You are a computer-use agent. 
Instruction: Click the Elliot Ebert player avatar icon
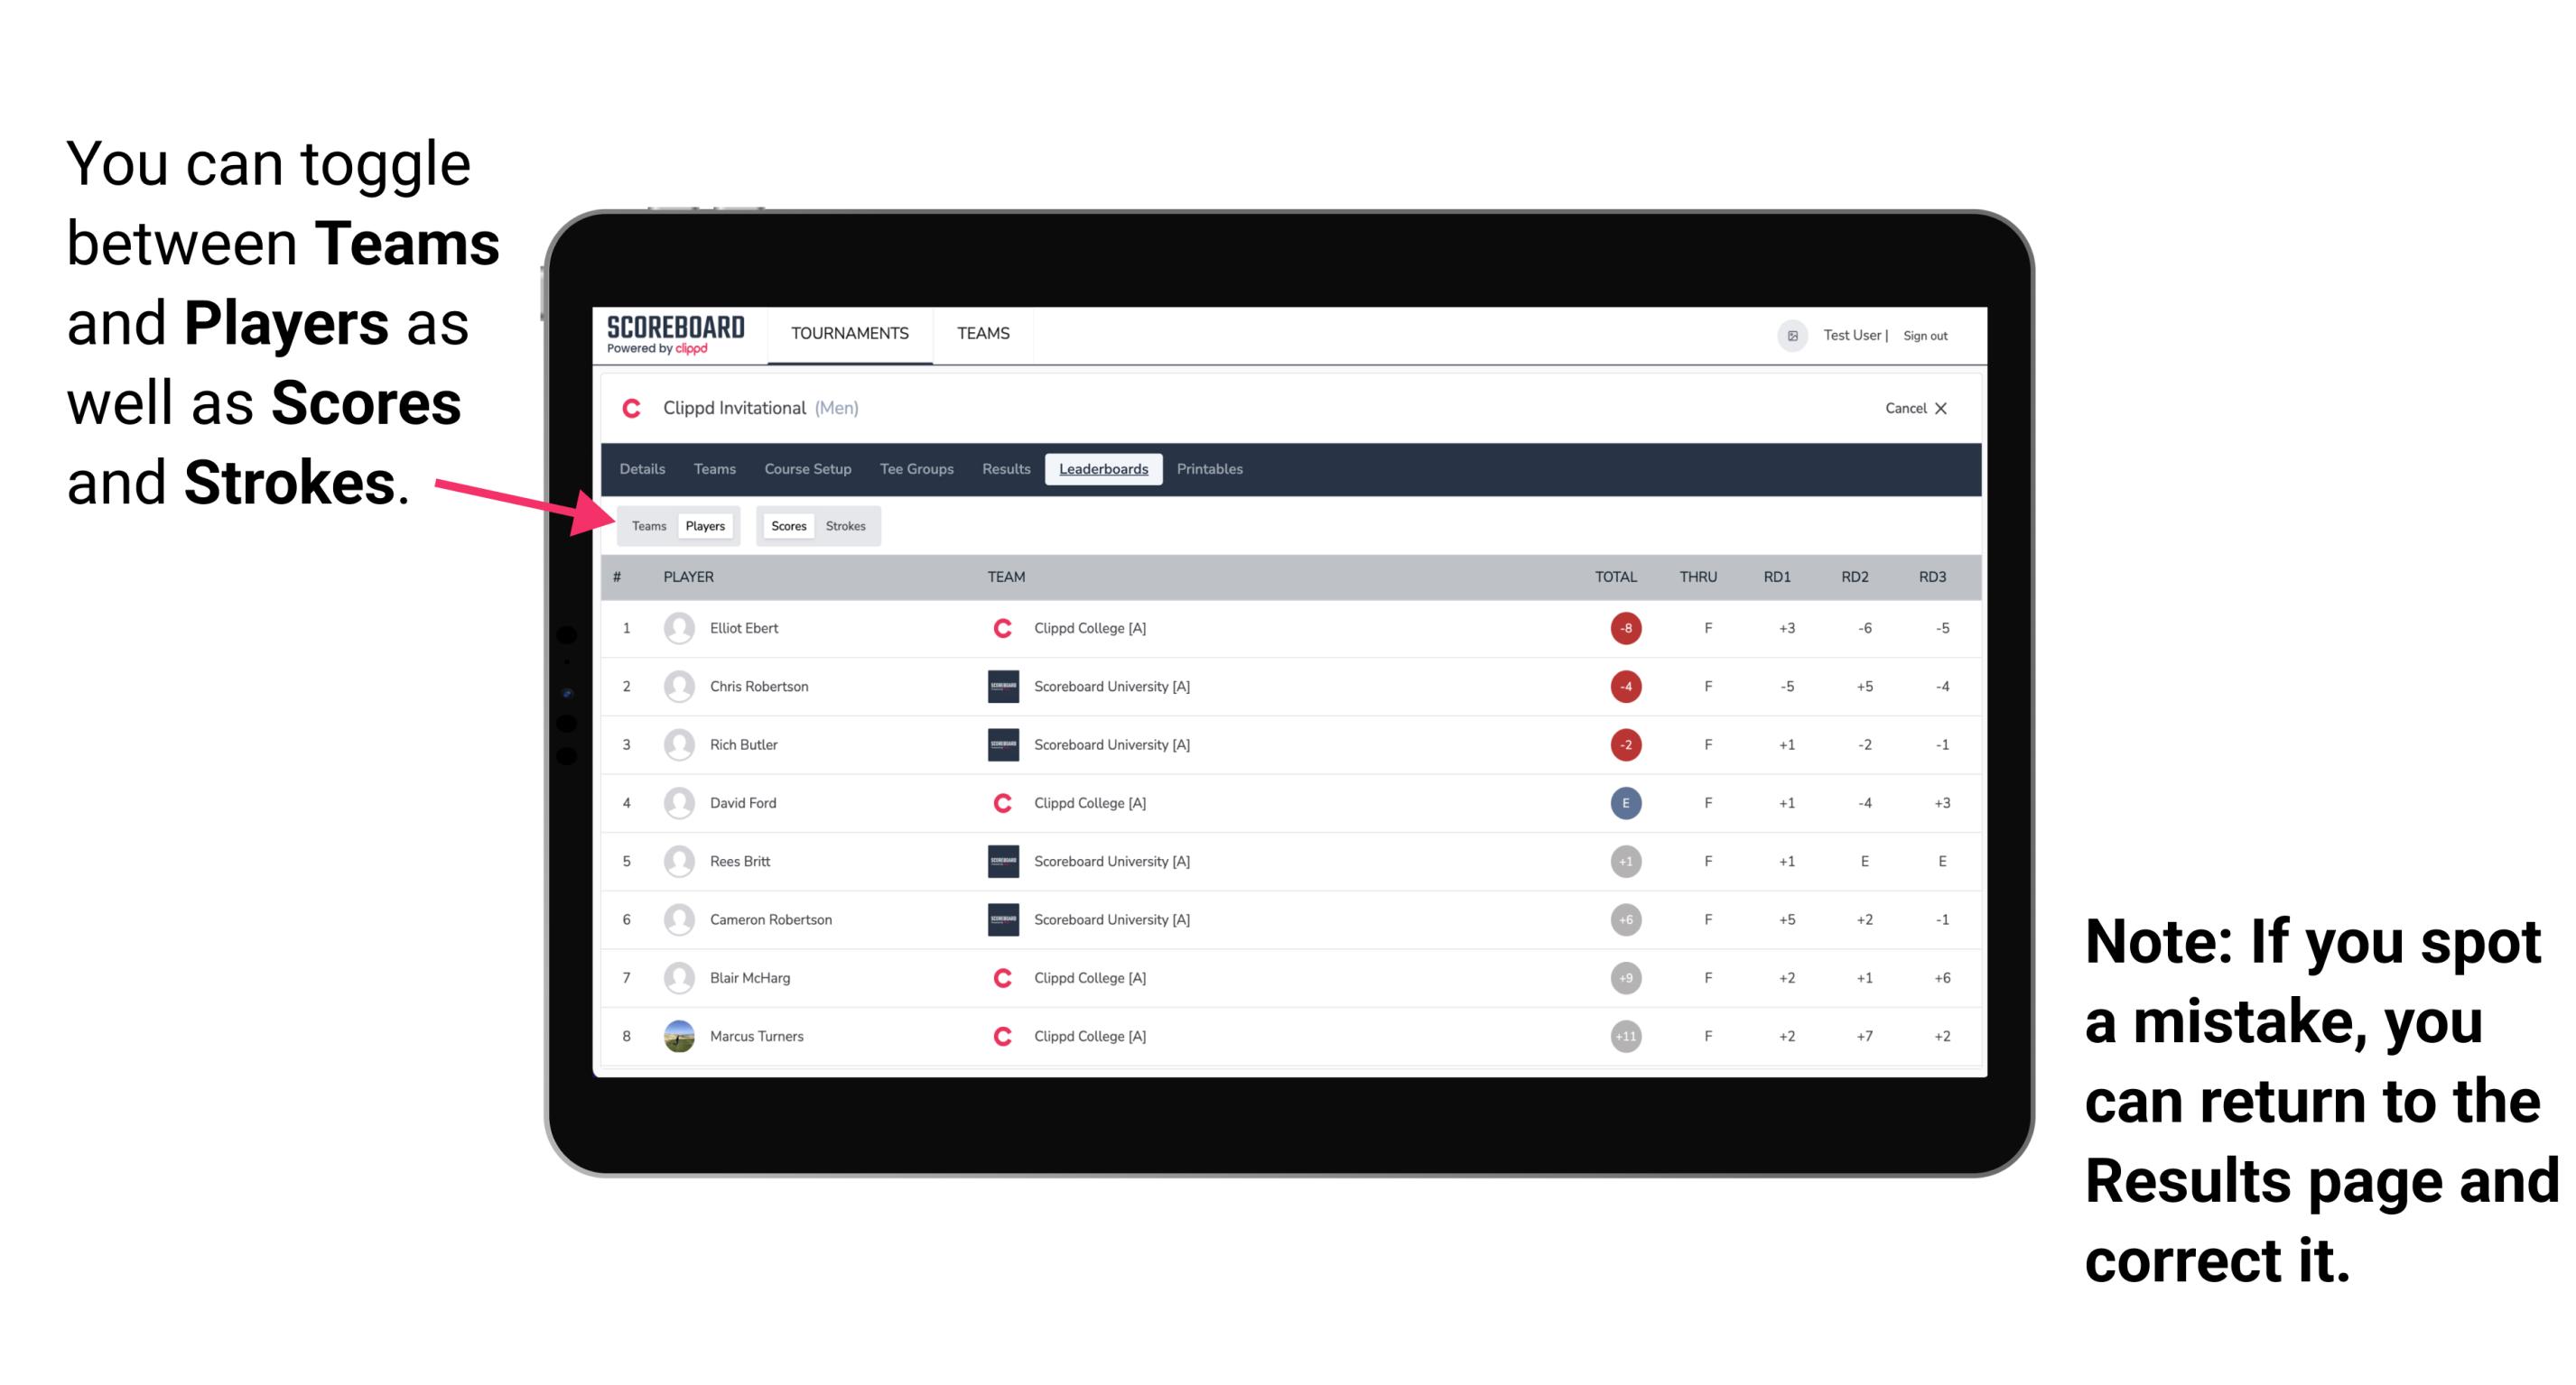pyautogui.click(x=675, y=628)
